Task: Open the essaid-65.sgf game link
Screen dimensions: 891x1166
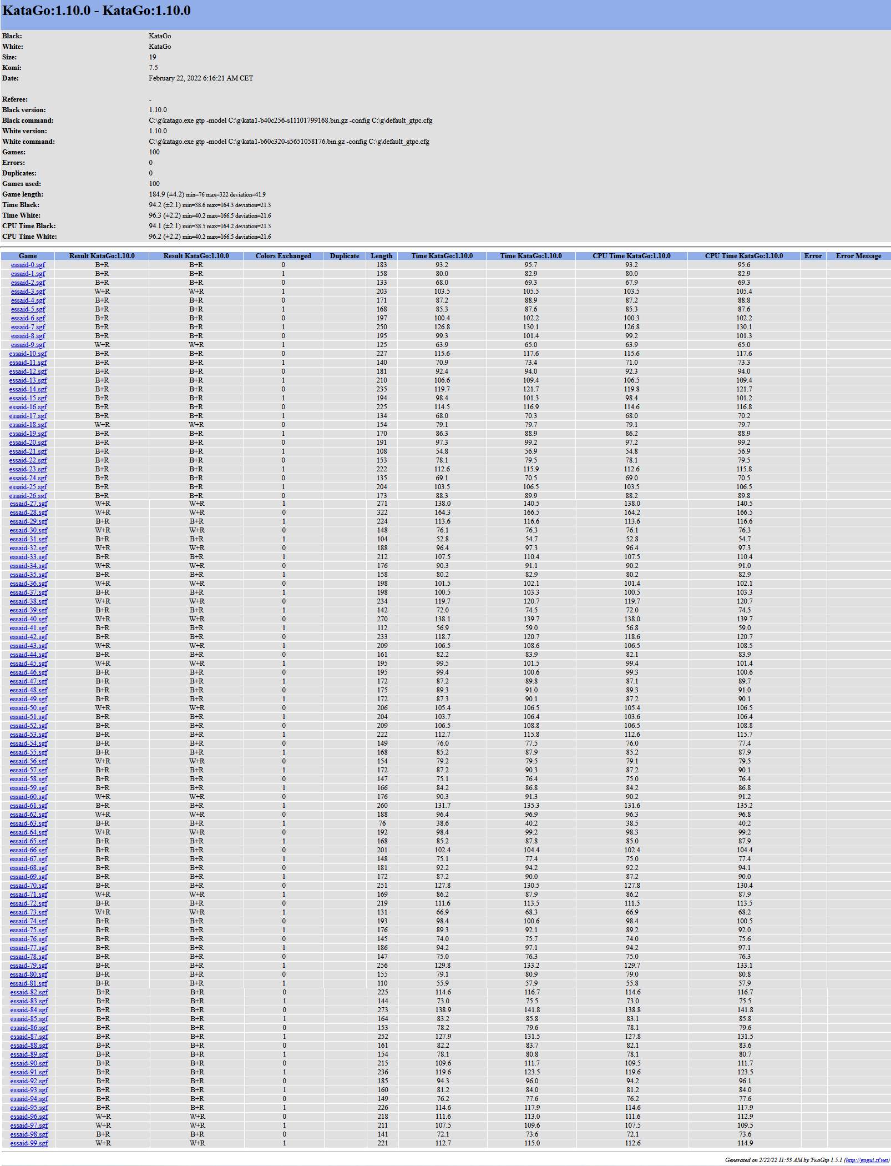Action: [28, 841]
